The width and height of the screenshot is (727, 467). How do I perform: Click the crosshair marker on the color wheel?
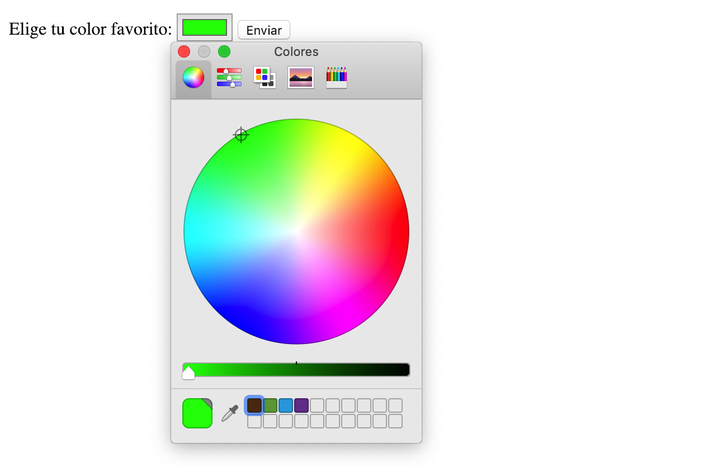click(x=240, y=135)
